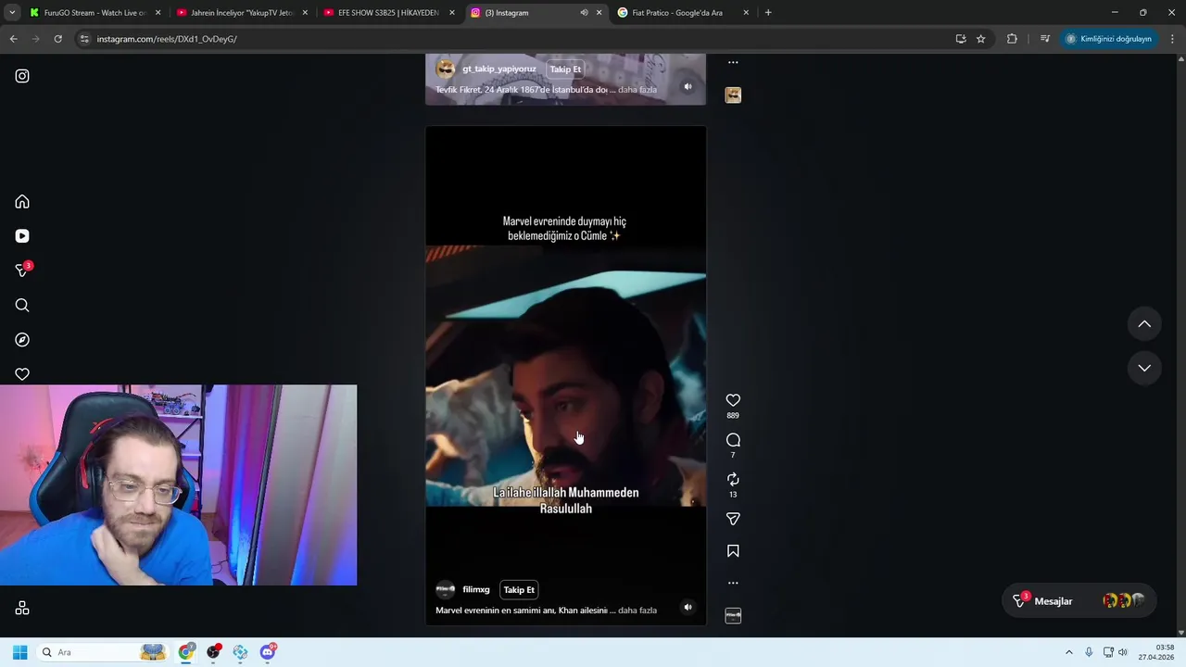Image resolution: width=1186 pixels, height=667 pixels.
Task: Open a new browser tab
Action: [768, 13]
